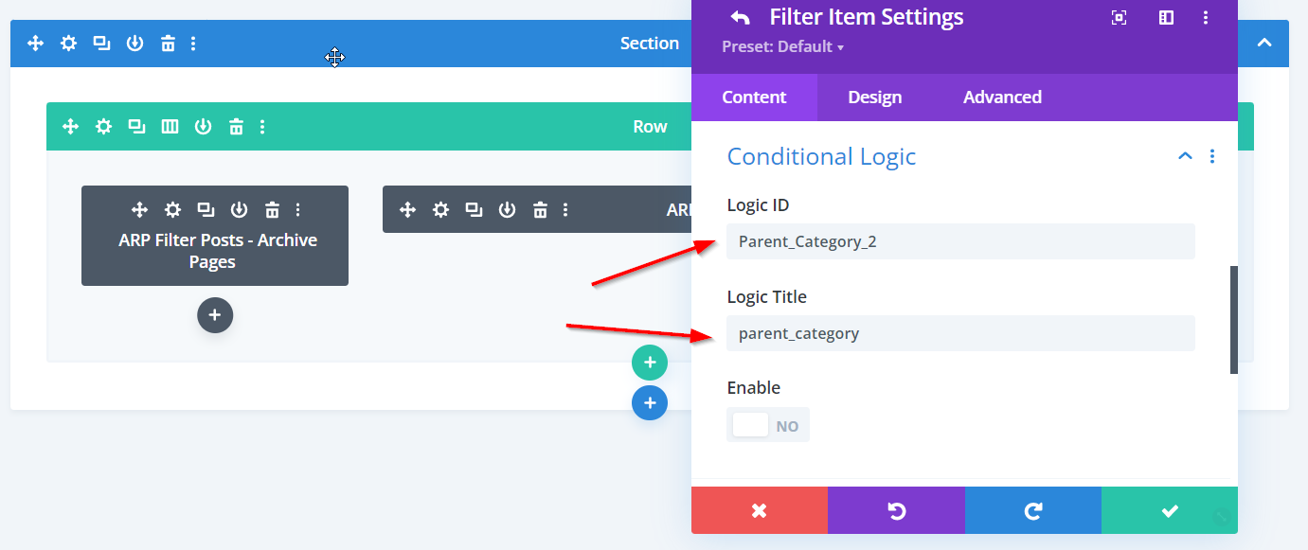Click the settings panel scrollbar
The height and width of the screenshot is (550, 1308).
click(x=1233, y=319)
